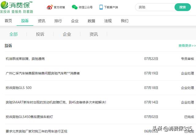
Task: Click the 投诉 section heading
Action: click(x=8, y=46)
